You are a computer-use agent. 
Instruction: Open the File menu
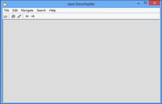(x=7, y=10)
